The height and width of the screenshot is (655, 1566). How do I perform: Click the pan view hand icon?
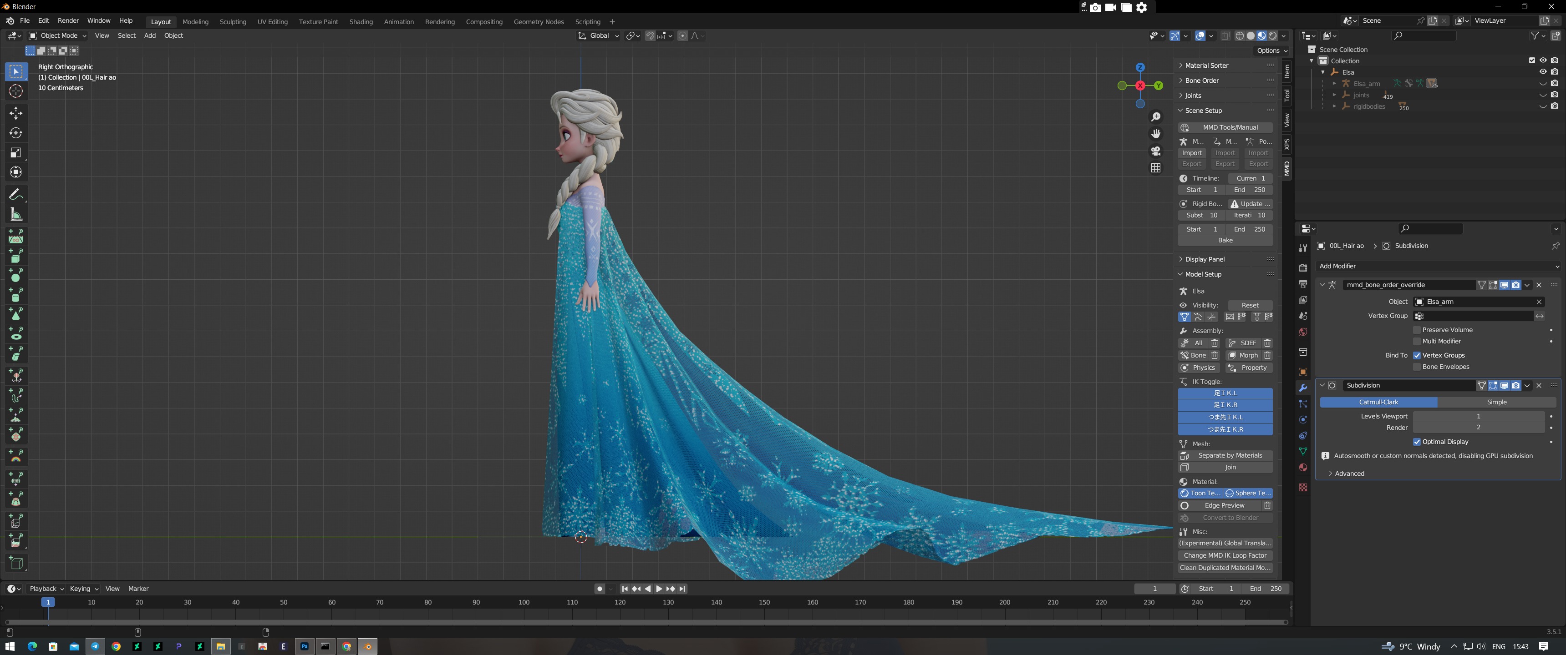1156,134
